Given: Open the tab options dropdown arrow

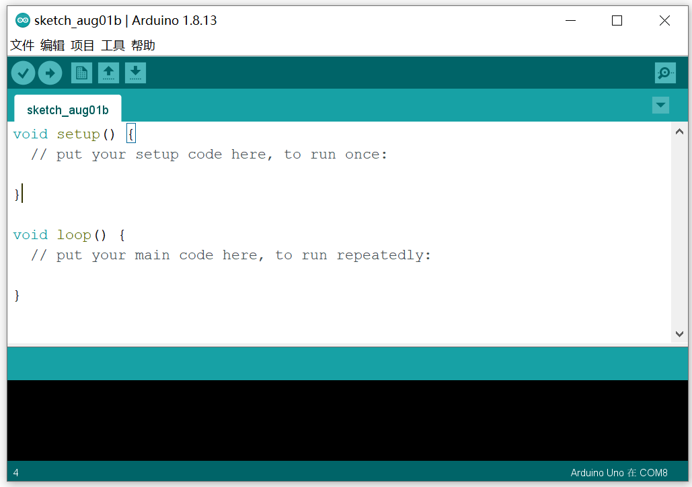Looking at the screenshot, I should pyautogui.click(x=660, y=105).
